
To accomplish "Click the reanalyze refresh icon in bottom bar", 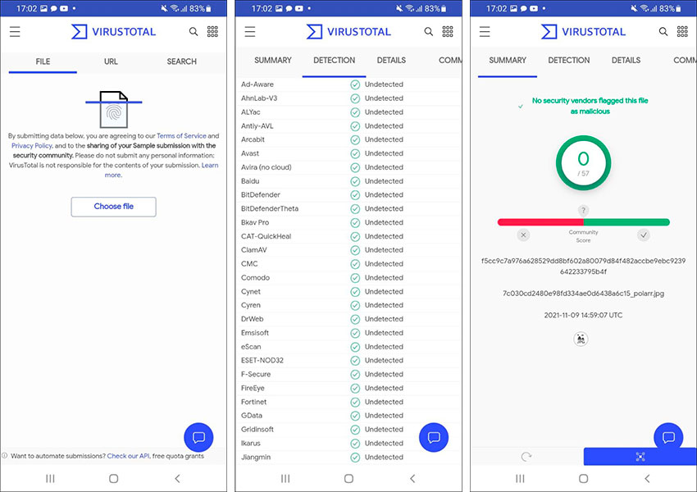I will 525,457.
